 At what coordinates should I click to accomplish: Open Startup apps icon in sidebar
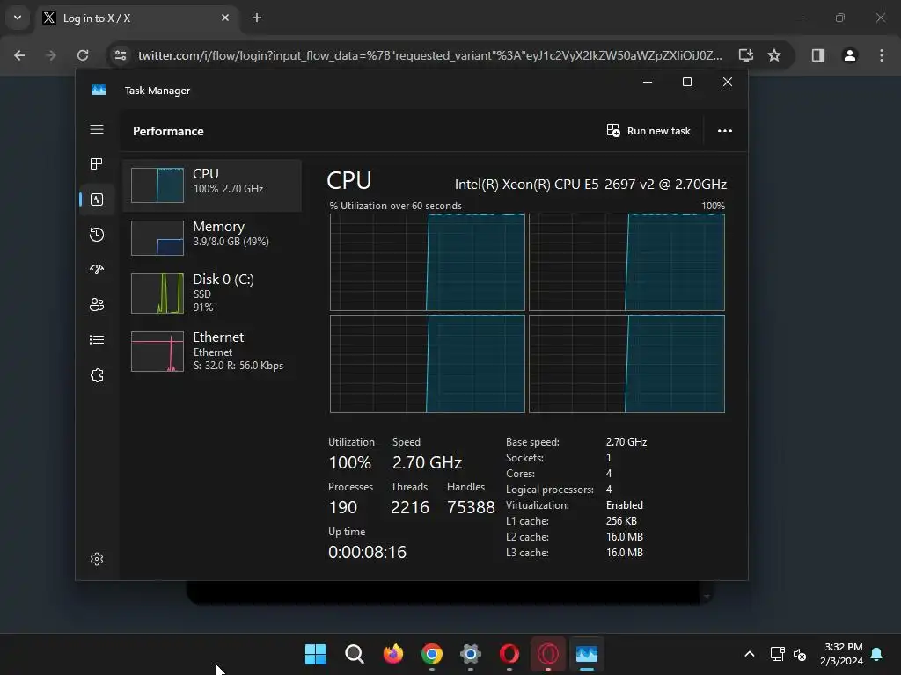click(97, 269)
